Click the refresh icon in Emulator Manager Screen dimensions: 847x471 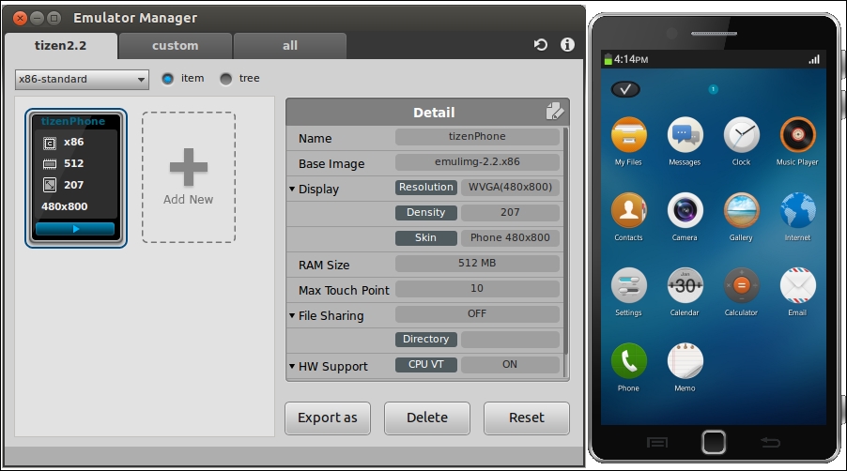(540, 45)
